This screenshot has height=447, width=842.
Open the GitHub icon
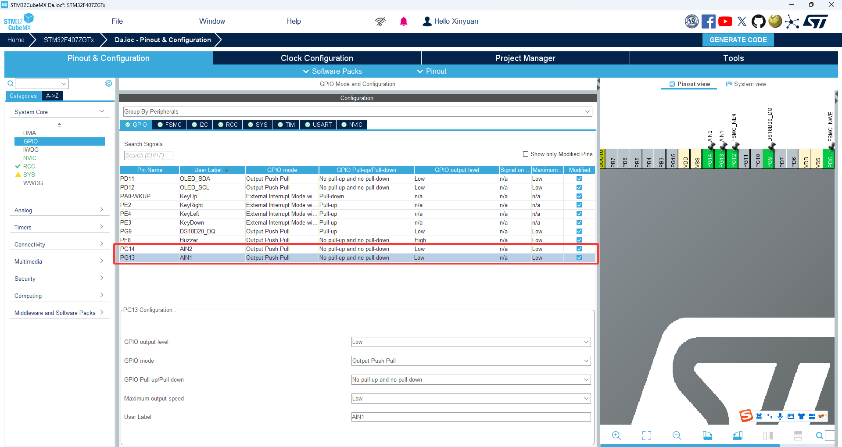tap(759, 21)
